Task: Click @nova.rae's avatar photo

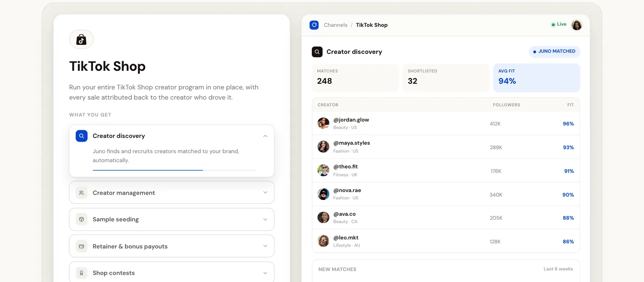Action: (323, 194)
